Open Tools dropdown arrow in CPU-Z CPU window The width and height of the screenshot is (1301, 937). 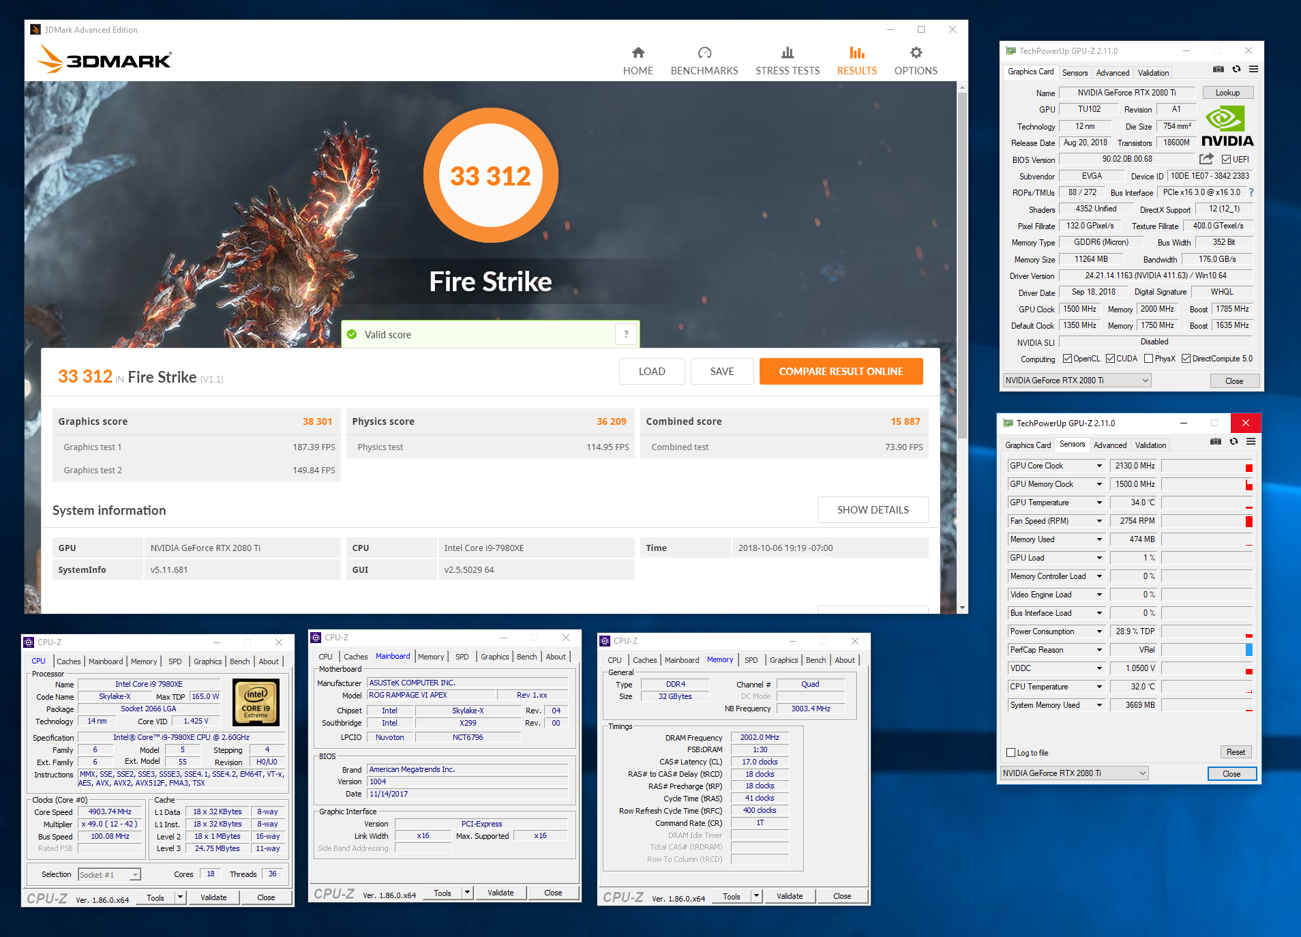coord(181,897)
